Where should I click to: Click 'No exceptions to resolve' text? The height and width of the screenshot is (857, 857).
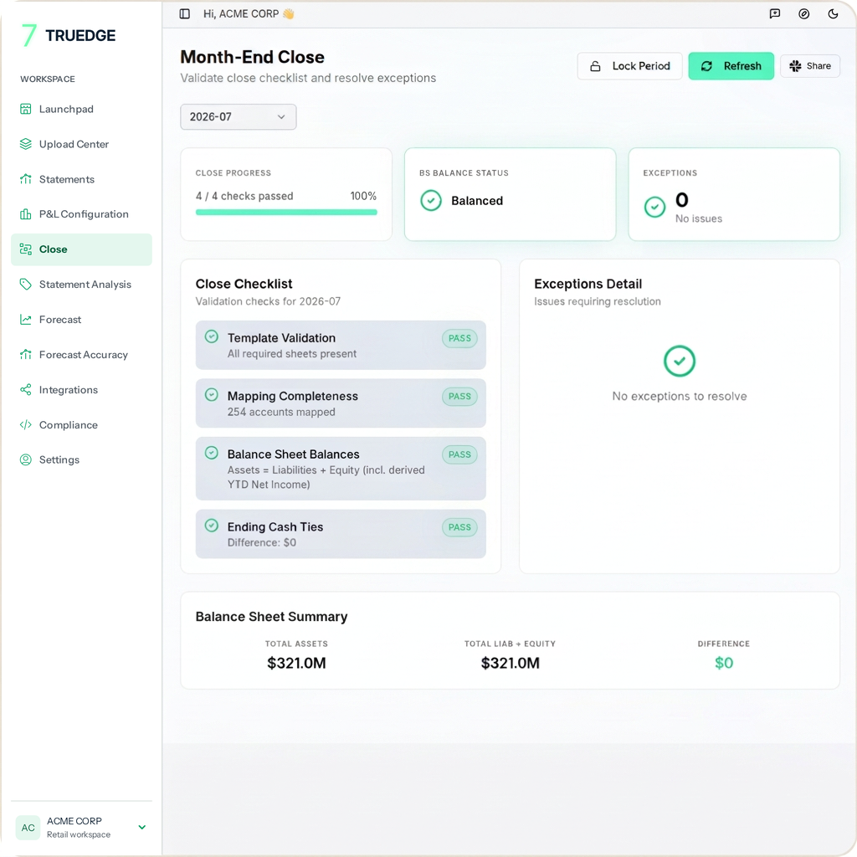(680, 396)
